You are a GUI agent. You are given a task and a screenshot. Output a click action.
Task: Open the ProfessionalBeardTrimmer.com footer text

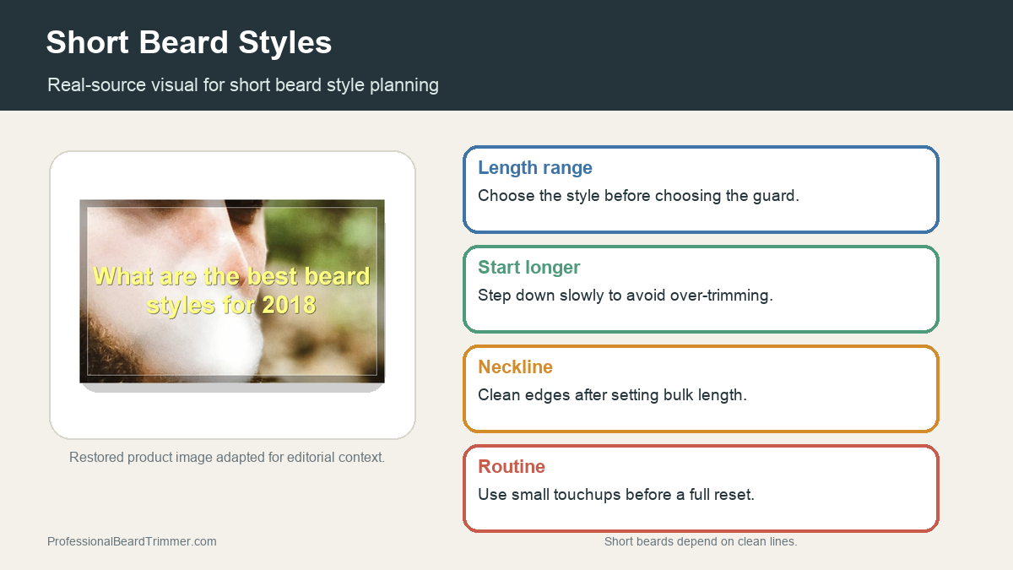pos(132,541)
